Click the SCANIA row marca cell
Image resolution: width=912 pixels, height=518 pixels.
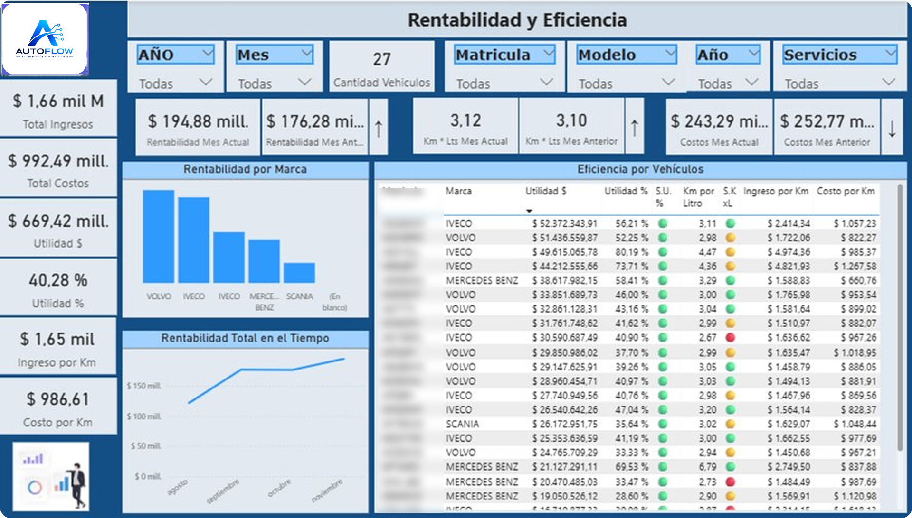point(462,424)
